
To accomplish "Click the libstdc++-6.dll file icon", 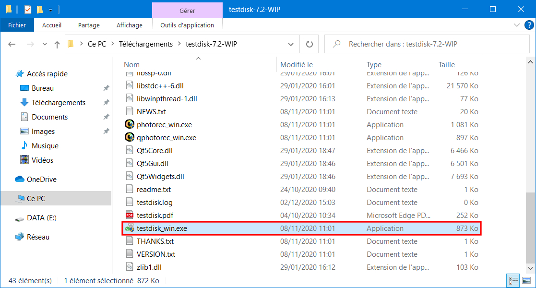I will point(130,85).
